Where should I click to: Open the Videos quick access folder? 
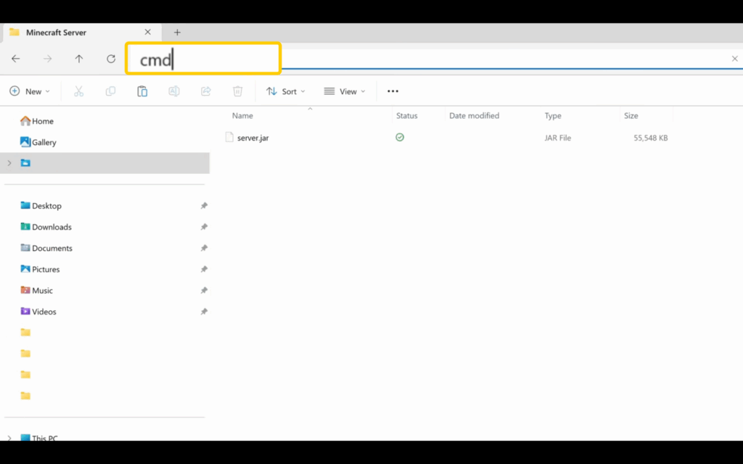38,312
